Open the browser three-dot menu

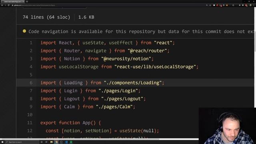[x=254, y=5]
